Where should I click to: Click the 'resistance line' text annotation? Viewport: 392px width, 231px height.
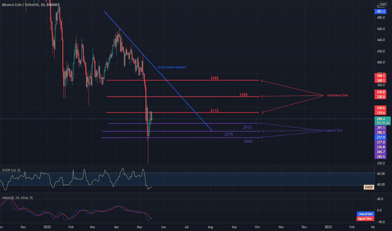pos(337,95)
